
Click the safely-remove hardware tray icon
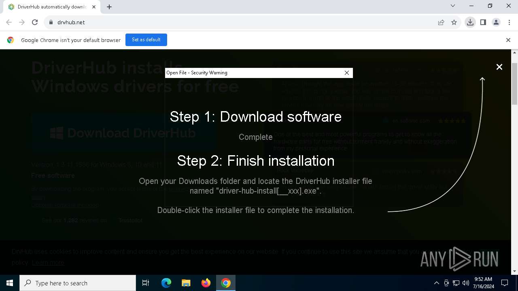pos(446,283)
